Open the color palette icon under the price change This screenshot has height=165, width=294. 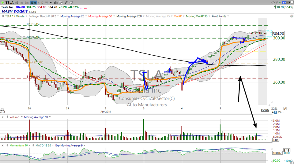pyautogui.click(x=292, y=16)
